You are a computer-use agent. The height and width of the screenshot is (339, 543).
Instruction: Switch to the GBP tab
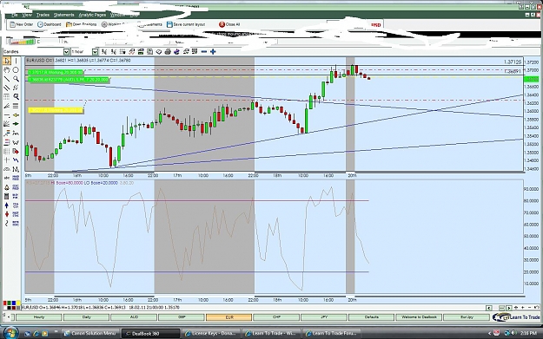(x=181, y=317)
